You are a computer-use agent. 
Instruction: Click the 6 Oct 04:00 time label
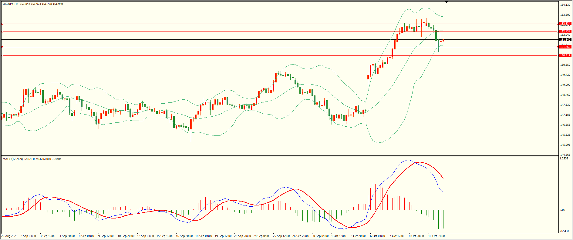click(377, 236)
